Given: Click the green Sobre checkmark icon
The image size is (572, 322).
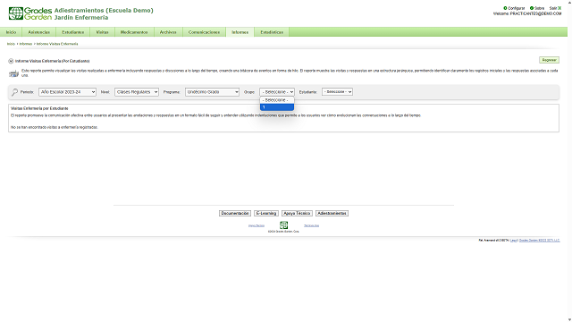Looking at the screenshot, I should click(x=532, y=8).
